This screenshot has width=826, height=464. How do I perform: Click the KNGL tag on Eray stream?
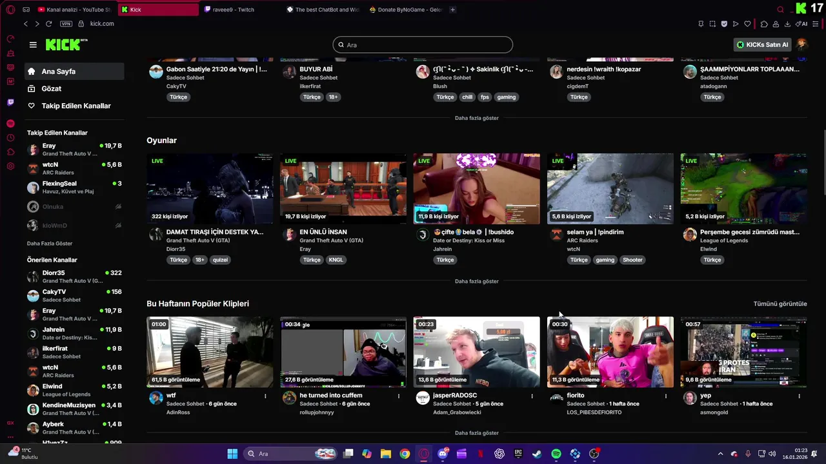336,260
